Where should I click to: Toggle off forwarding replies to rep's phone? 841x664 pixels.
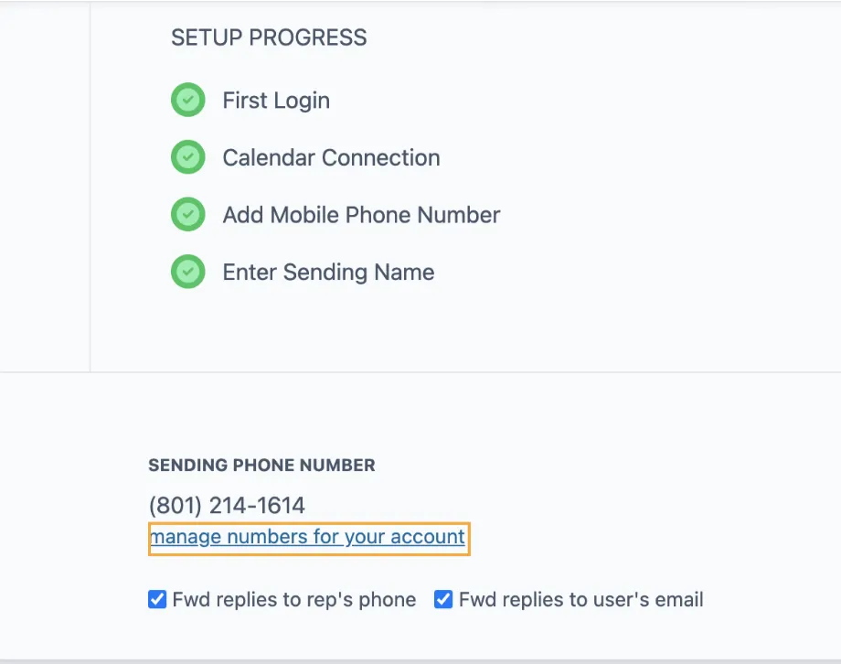[156, 599]
